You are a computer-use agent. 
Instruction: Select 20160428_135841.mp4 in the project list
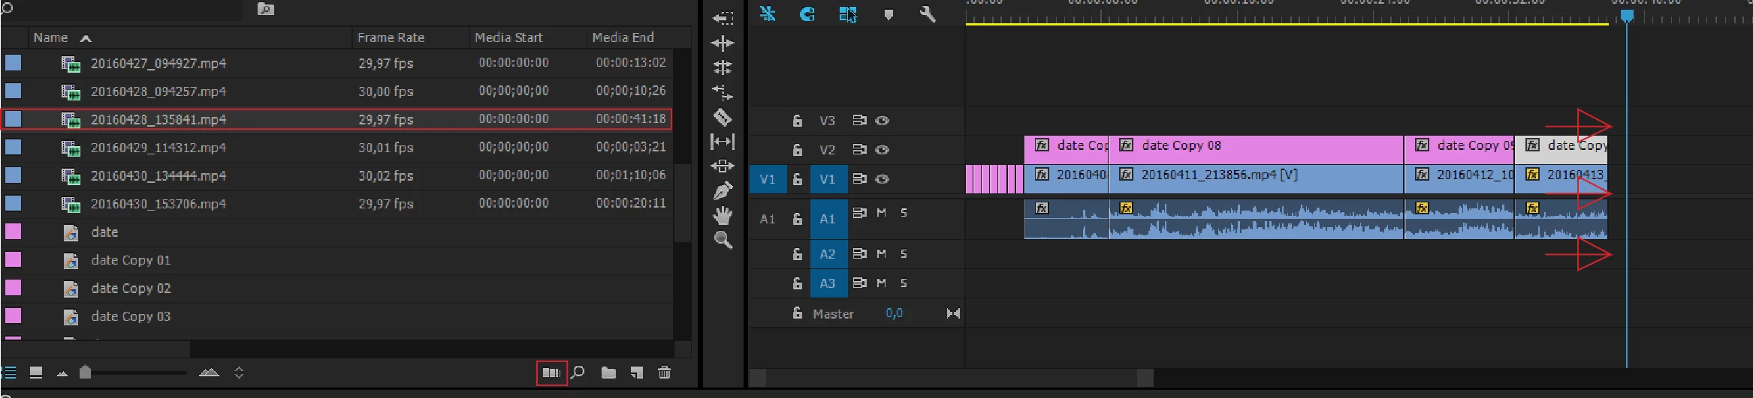336,119
